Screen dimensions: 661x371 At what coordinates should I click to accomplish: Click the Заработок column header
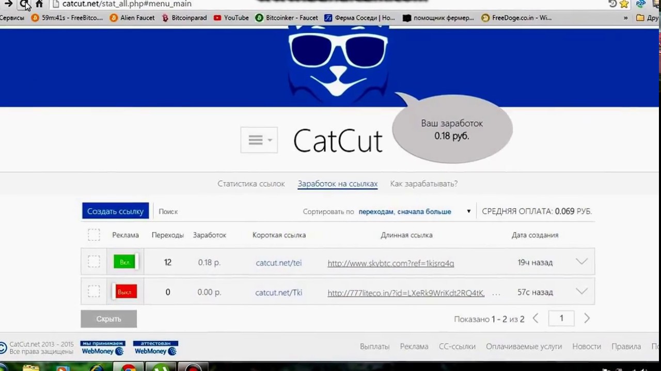coord(210,235)
